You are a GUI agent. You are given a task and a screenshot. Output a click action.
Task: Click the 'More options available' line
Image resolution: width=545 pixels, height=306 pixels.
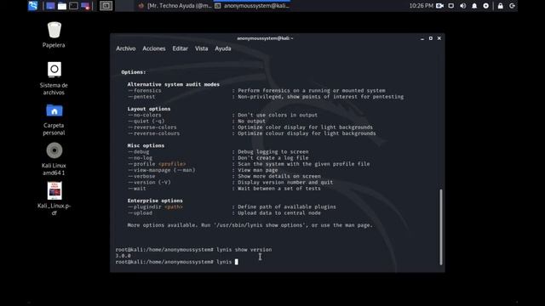click(x=250, y=225)
